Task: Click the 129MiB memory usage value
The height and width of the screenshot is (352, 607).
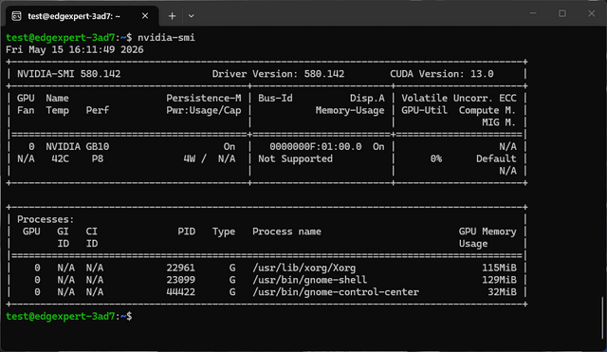Action: tap(499, 280)
